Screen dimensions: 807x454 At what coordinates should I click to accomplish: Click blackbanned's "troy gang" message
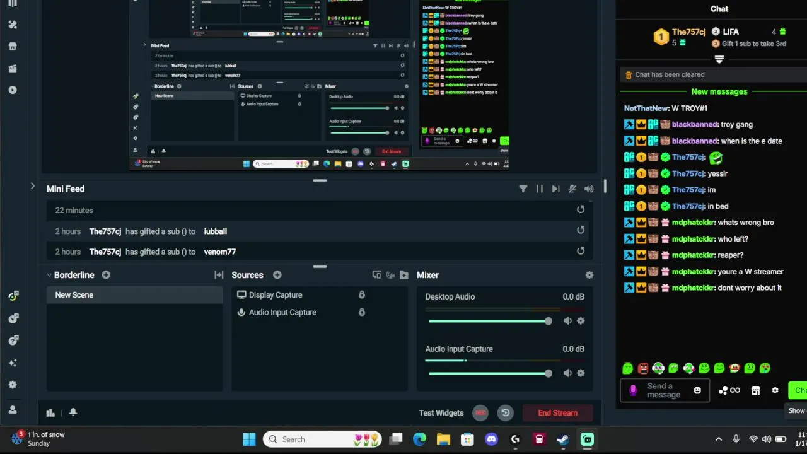coord(688,125)
